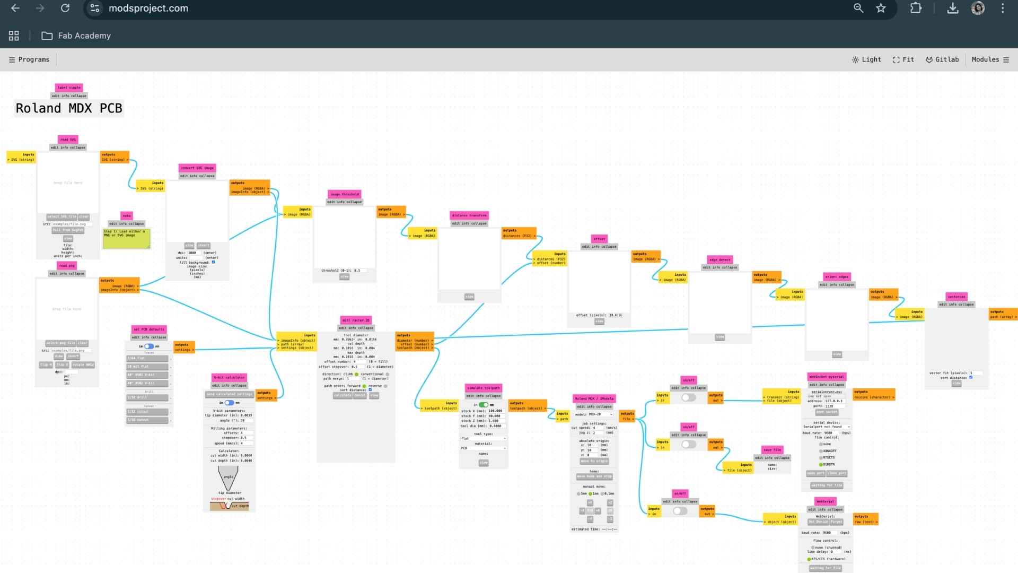
Task: Click the threshold (0-1) input field
Action: tap(359, 271)
